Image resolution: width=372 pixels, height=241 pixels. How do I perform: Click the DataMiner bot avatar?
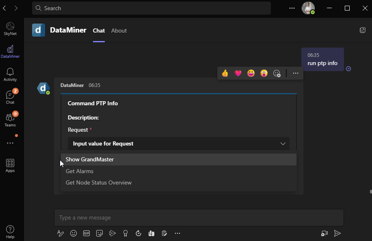click(43, 88)
